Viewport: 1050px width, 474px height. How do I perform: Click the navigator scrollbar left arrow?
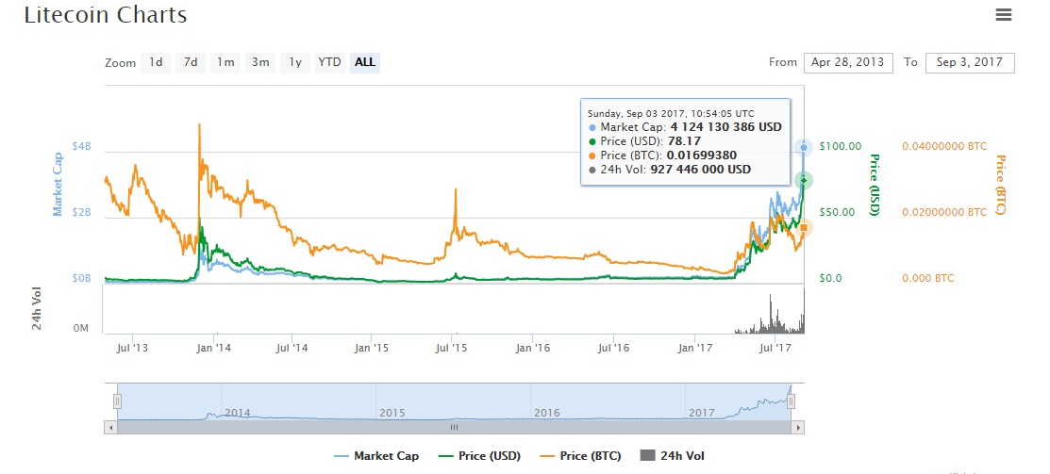(x=111, y=427)
